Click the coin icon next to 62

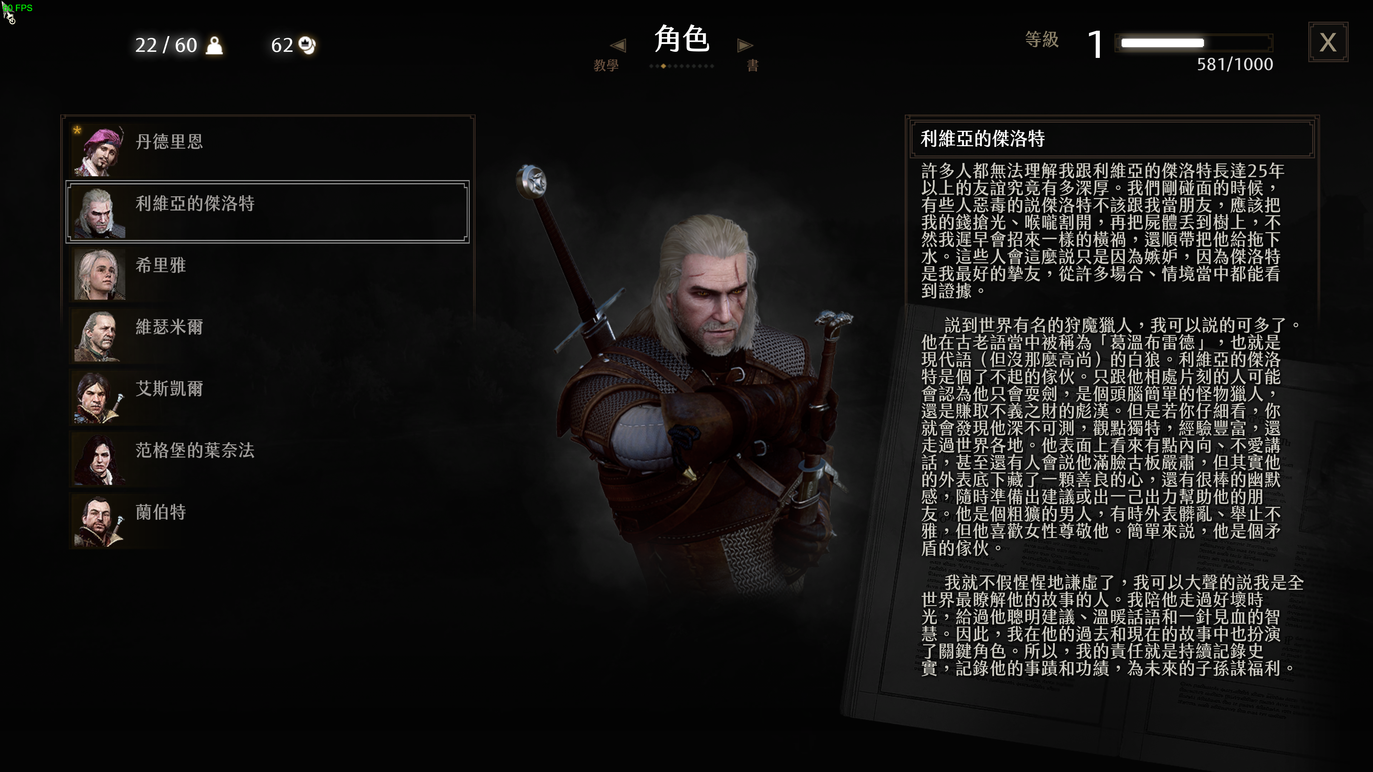pyautogui.click(x=307, y=45)
